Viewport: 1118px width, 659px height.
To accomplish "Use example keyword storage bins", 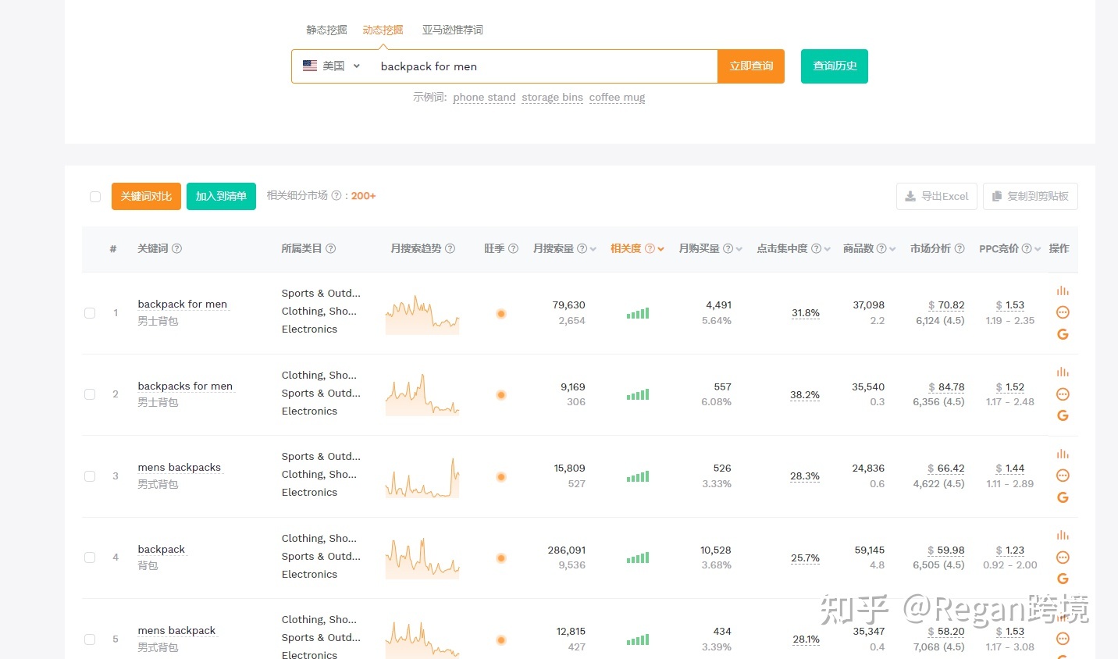I will [552, 98].
